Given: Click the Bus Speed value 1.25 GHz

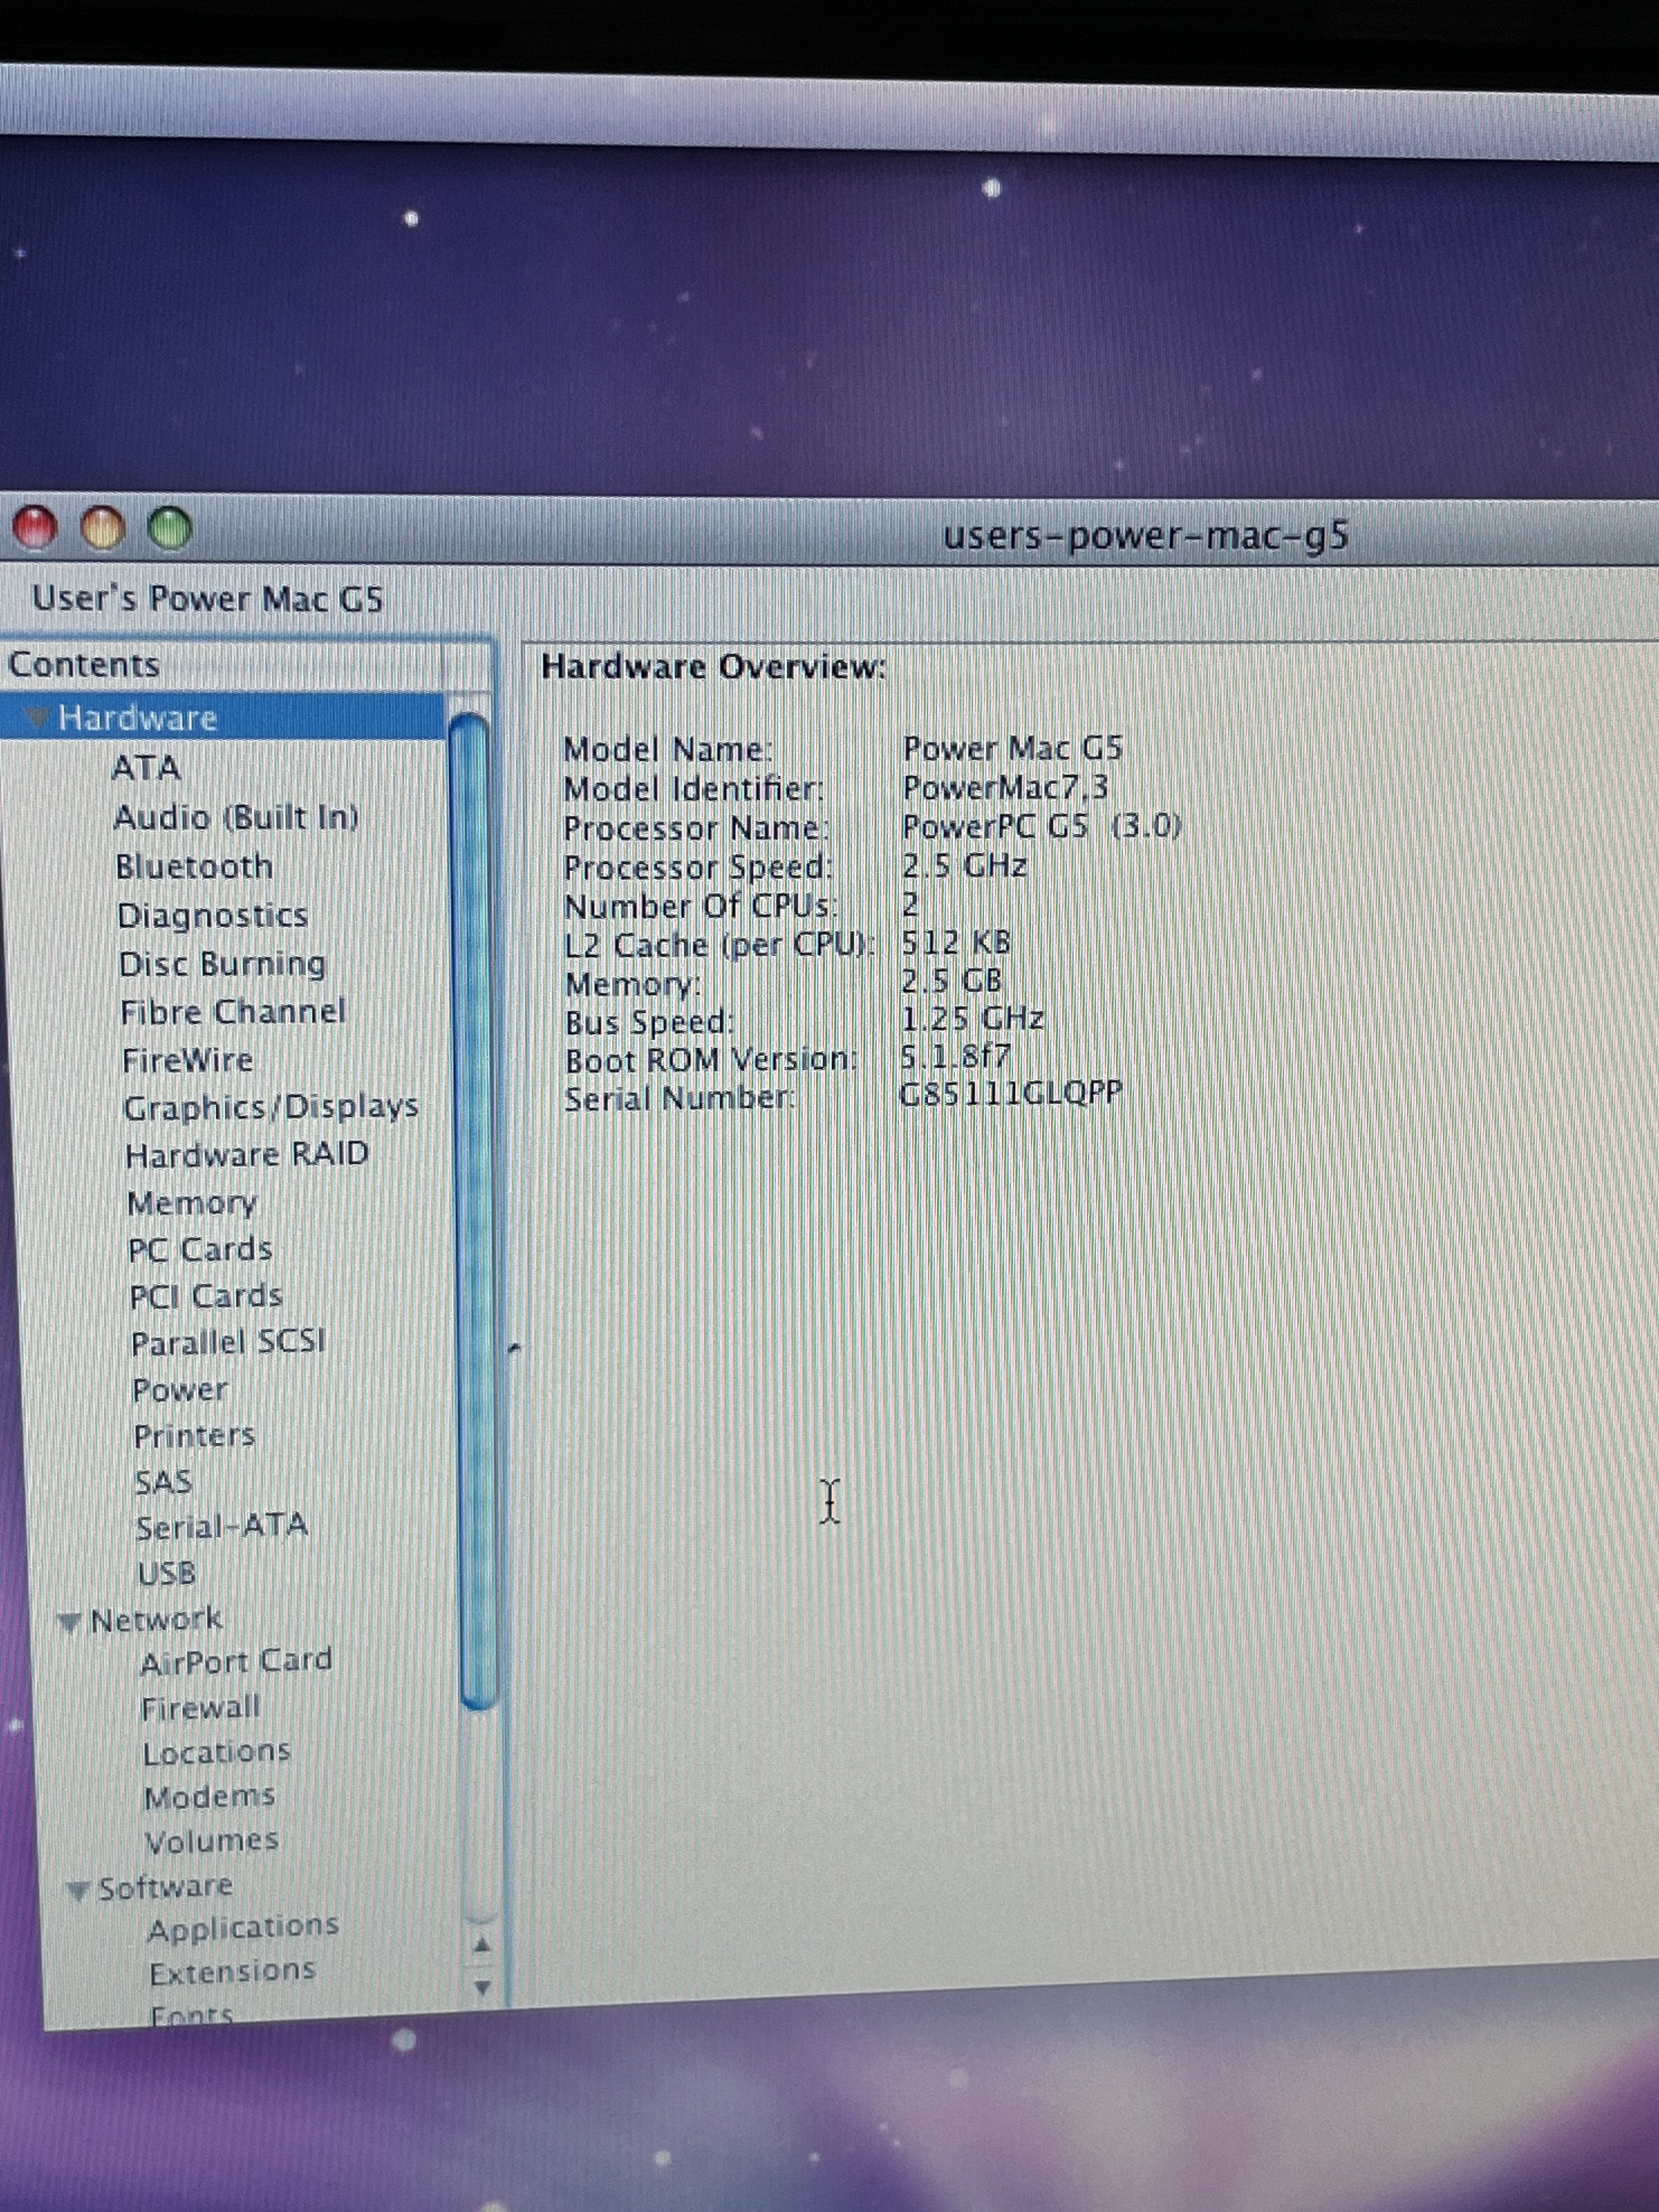Looking at the screenshot, I should click(x=973, y=1019).
